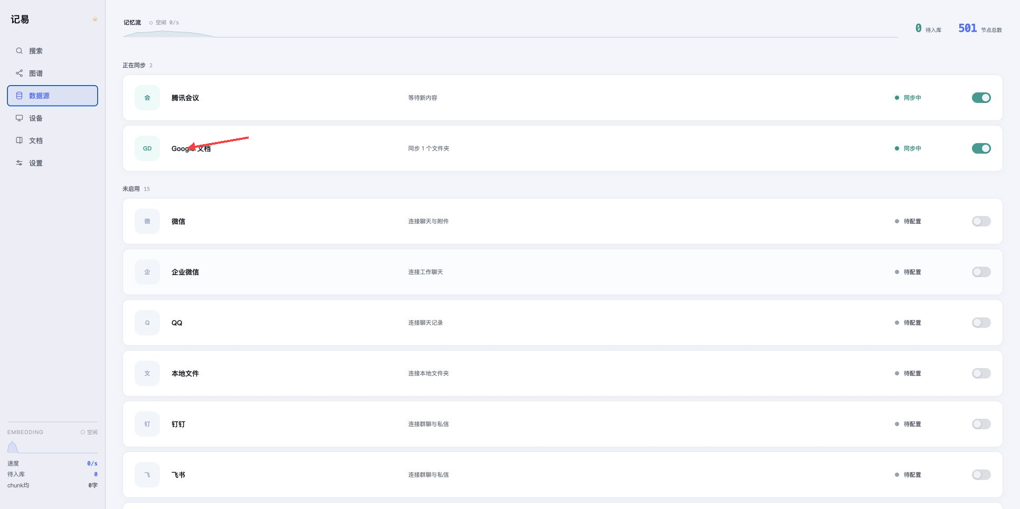The width and height of the screenshot is (1020, 509).
Task: Click the GD icon tile for Google 文档
Action: click(x=147, y=148)
